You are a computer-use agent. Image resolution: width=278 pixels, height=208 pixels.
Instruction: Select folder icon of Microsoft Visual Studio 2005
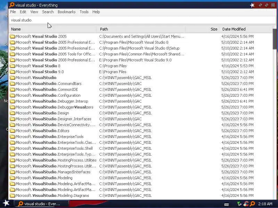point(13,36)
